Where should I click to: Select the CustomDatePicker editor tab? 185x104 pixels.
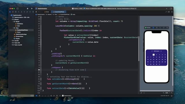(x=59, y=12)
